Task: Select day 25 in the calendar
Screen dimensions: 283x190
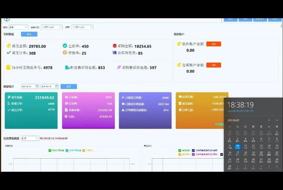Action: tap(245, 160)
